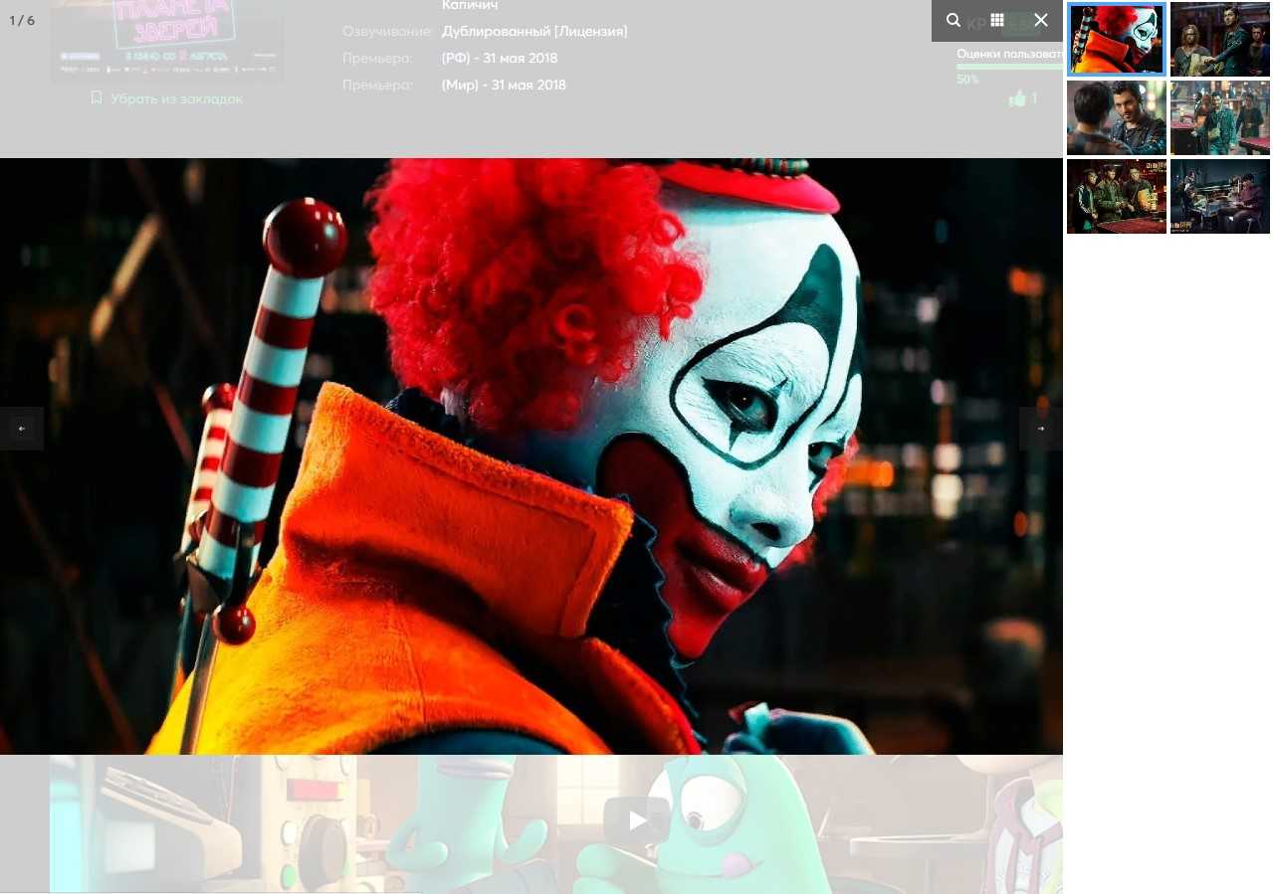Image resolution: width=1273 pixels, height=894 pixels.
Task: Click 'Убрать из закладок' bookmark link
Action: pos(166,98)
